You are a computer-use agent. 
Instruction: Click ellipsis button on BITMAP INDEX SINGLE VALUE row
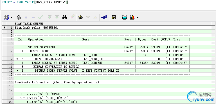click(213, 71)
